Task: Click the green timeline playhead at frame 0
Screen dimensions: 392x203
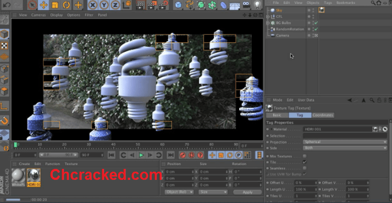Action: (15, 145)
